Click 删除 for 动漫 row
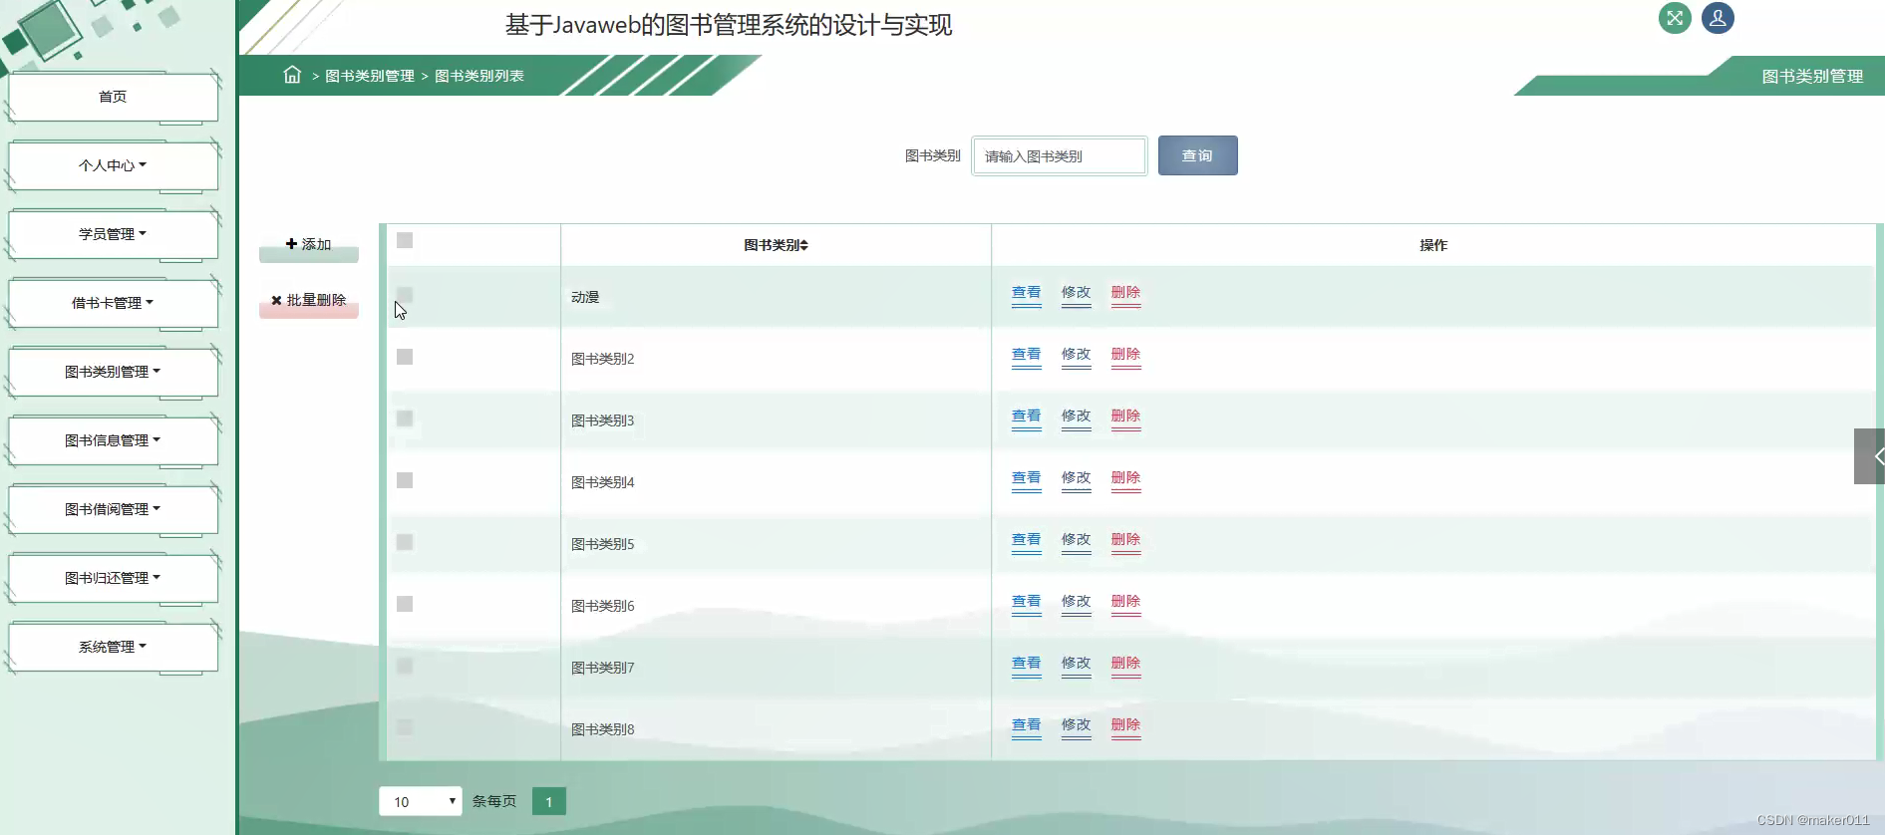The width and height of the screenshot is (1885, 835). point(1125,293)
